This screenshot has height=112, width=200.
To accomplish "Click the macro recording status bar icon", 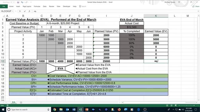I will pos(7,105).
